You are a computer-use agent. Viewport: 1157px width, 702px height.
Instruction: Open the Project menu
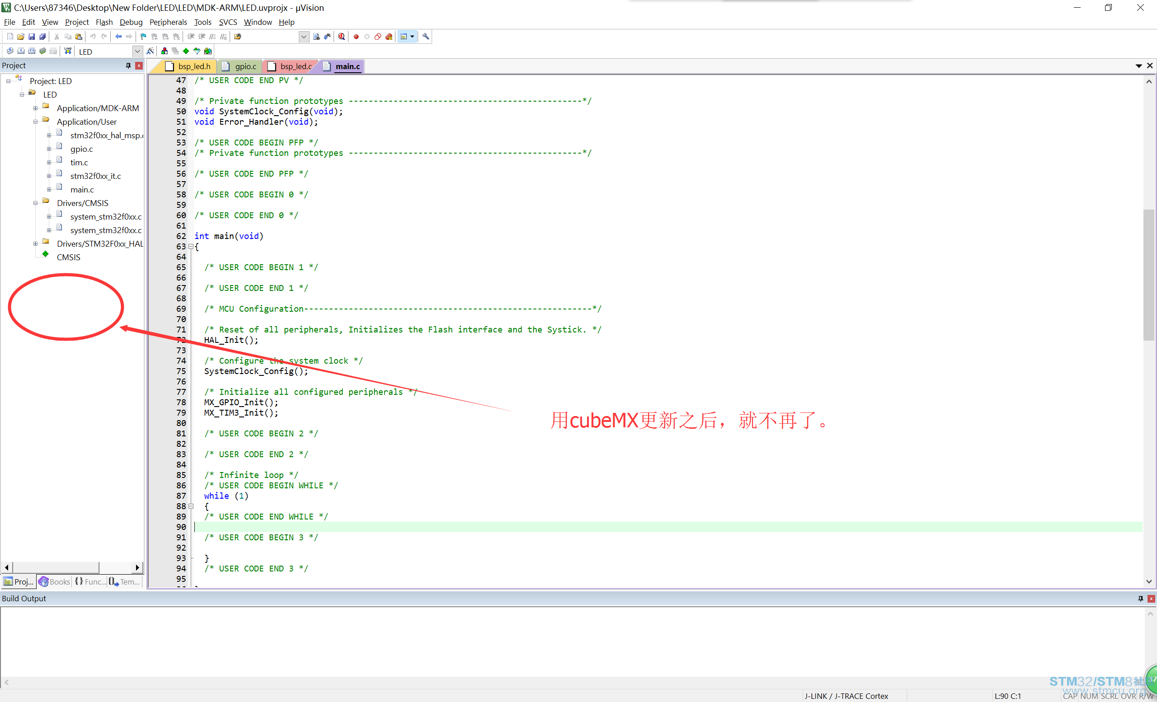pyautogui.click(x=76, y=22)
